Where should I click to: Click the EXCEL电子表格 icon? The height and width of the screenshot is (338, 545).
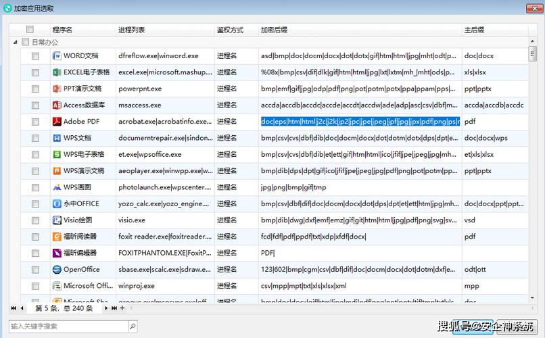pyautogui.click(x=57, y=72)
